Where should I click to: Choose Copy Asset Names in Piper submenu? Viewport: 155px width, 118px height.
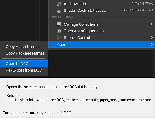point(24,47)
